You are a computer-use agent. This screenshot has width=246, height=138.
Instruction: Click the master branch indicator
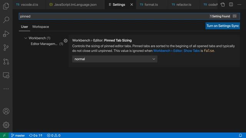tap(18, 135)
